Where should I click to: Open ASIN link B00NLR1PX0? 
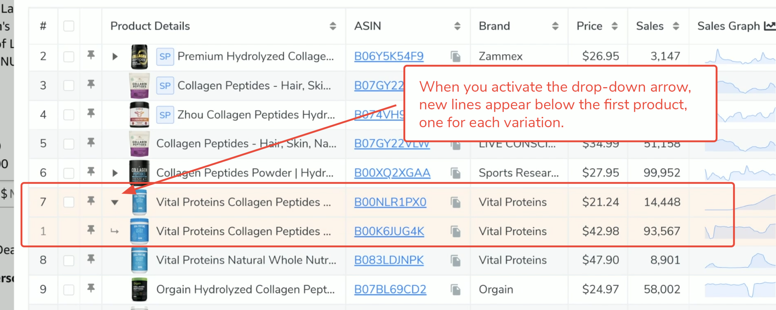(390, 202)
